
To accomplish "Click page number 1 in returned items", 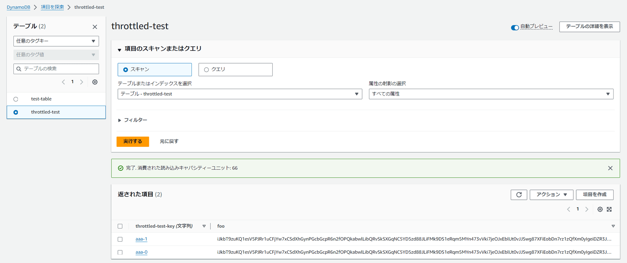I will (x=577, y=209).
